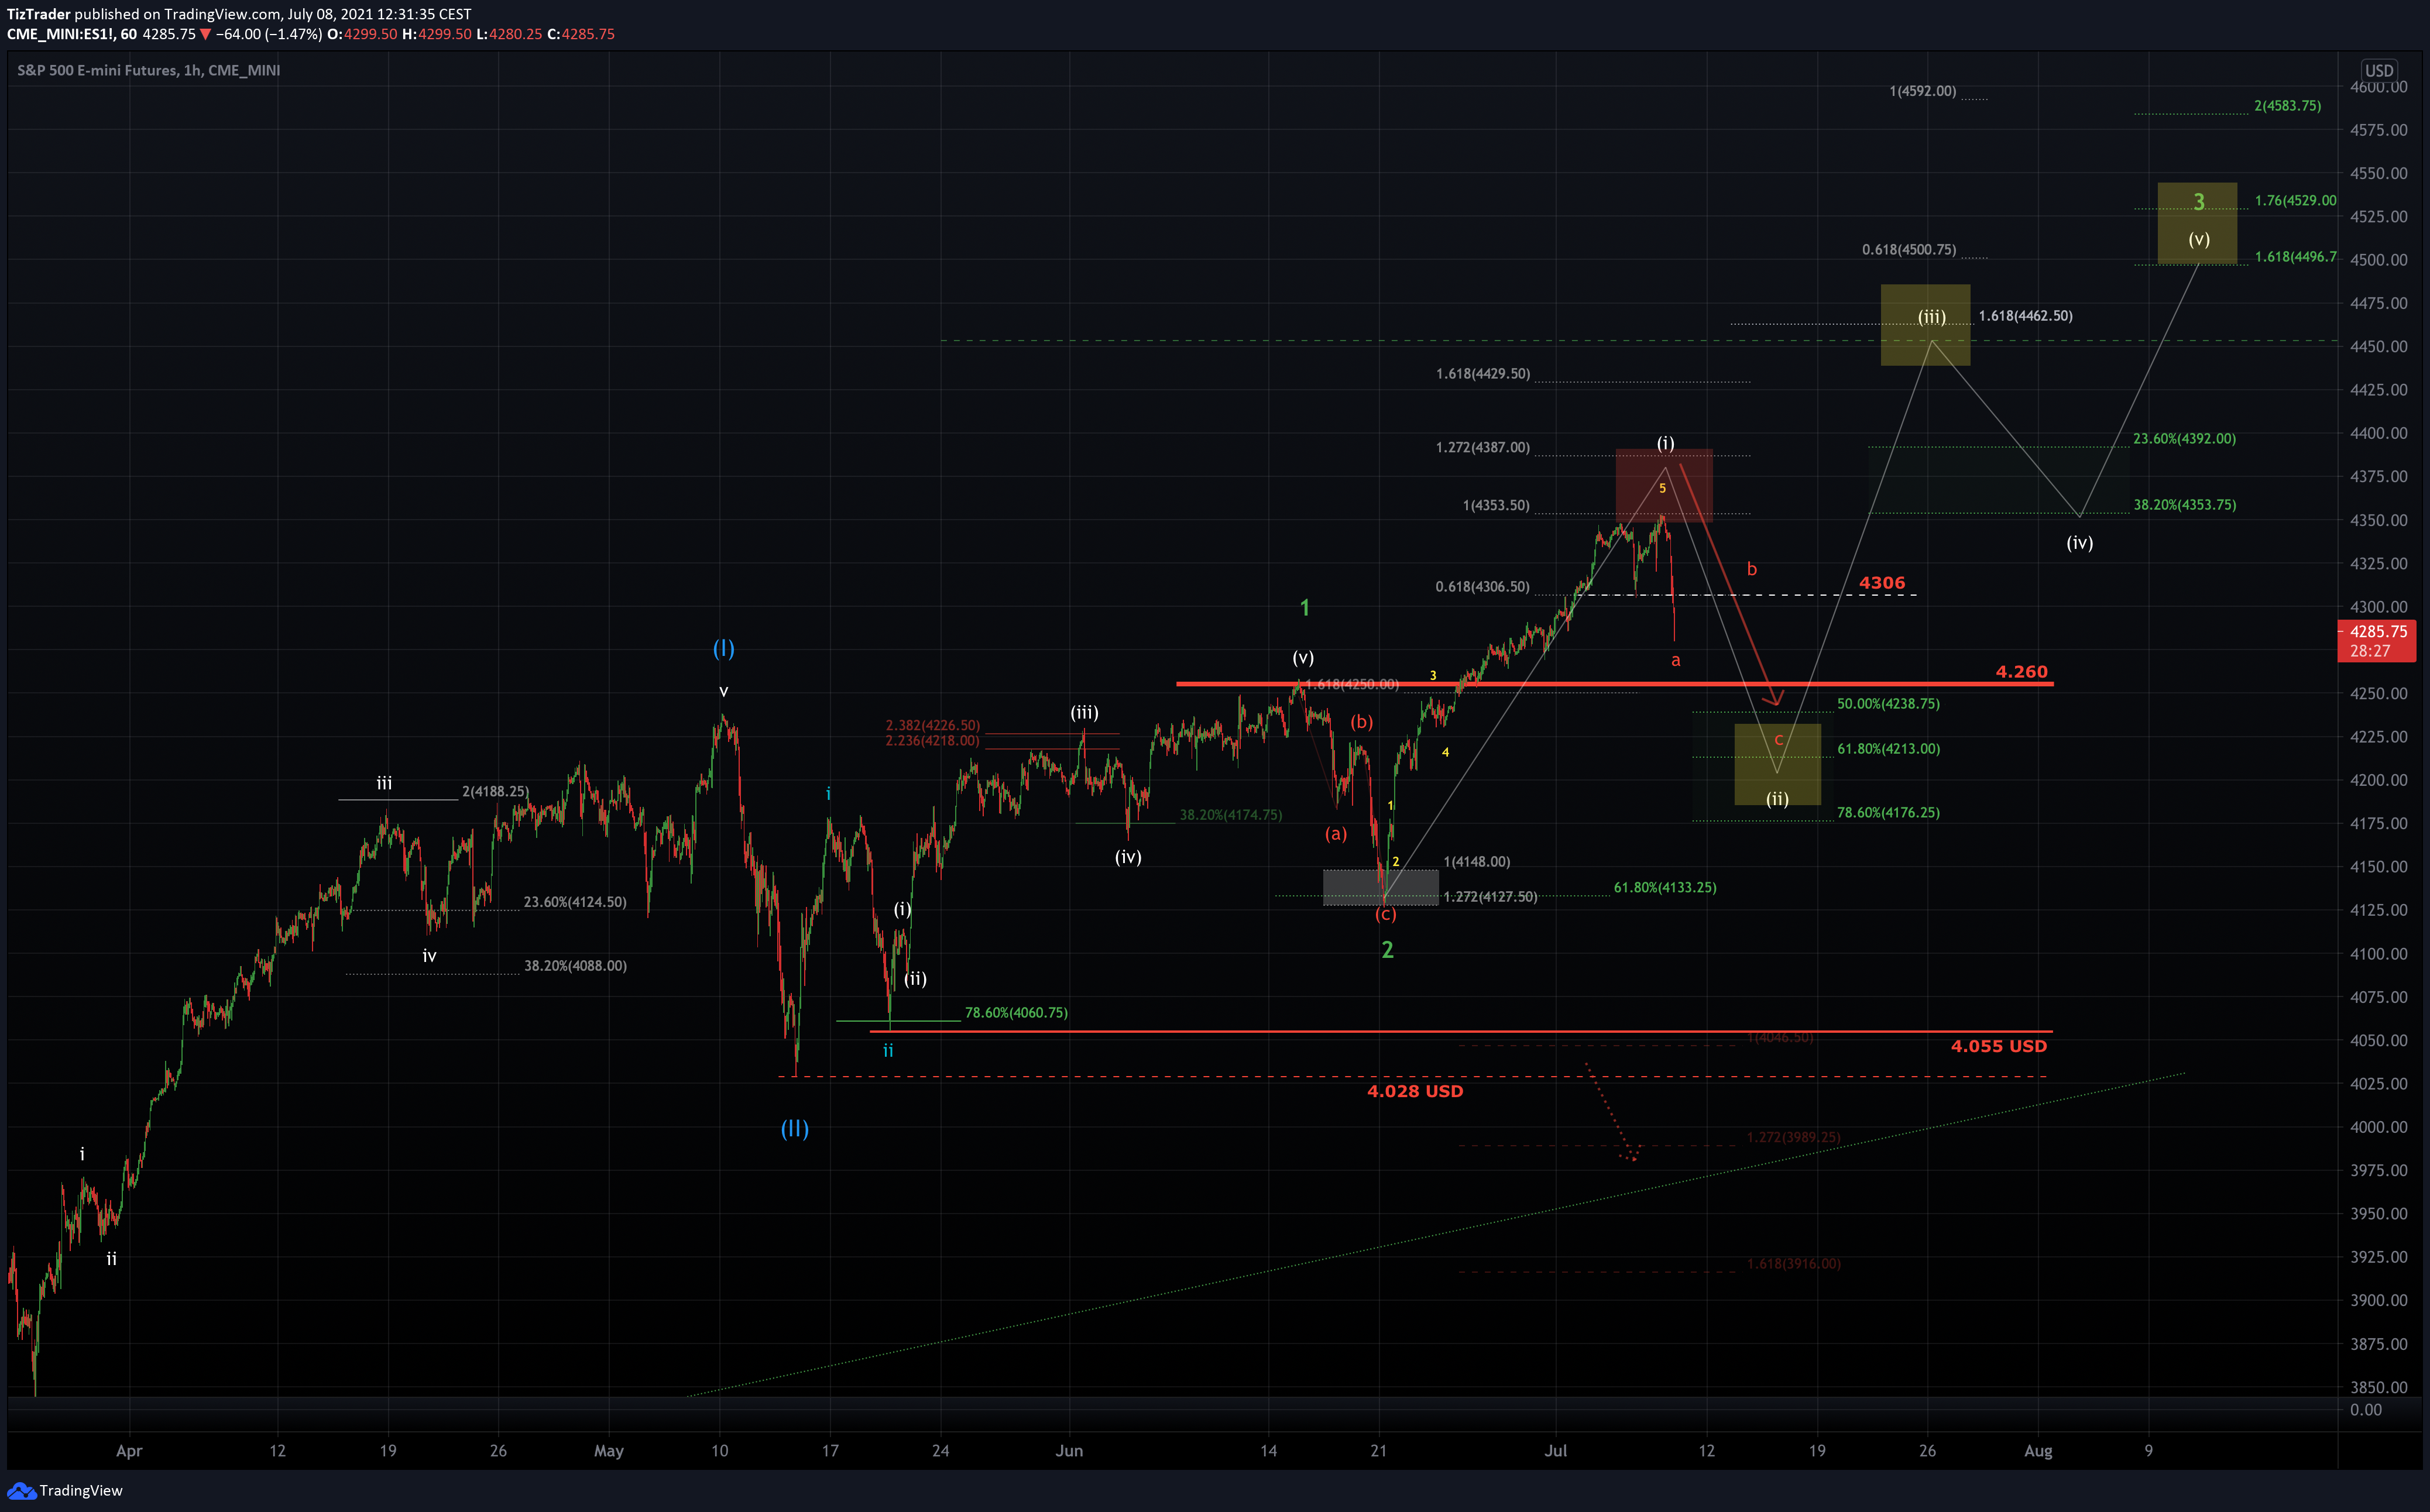Click the 'Aug' date on time axis

[x=2037, y=1451]
